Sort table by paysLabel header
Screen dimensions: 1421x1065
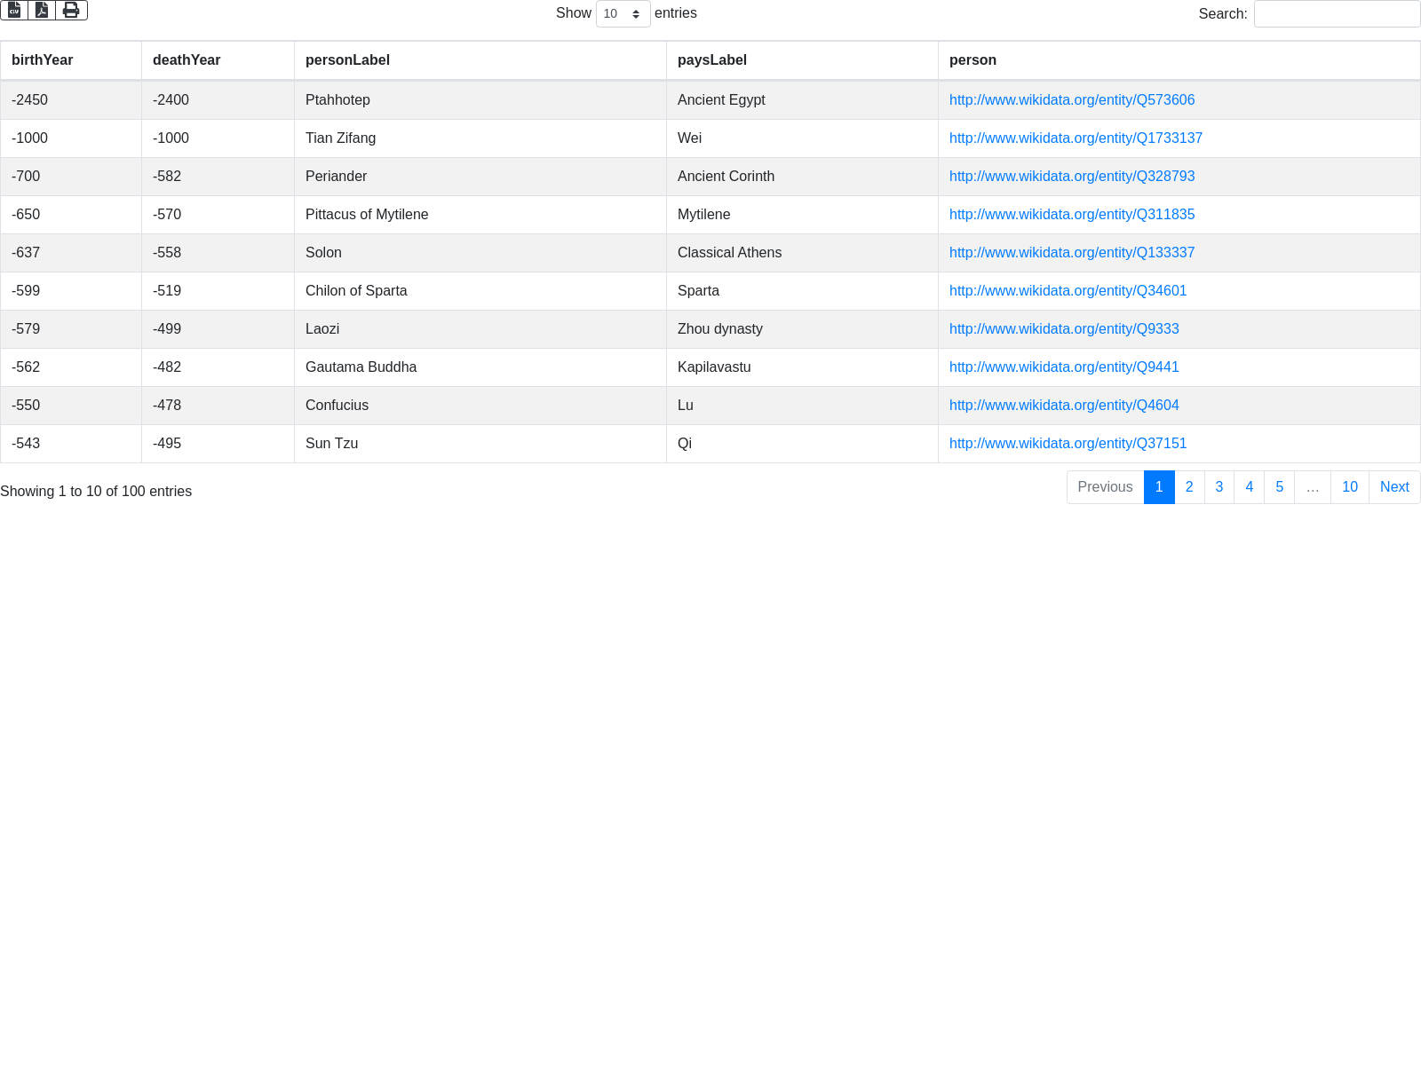pyautogui.click(x=711, y=60)
